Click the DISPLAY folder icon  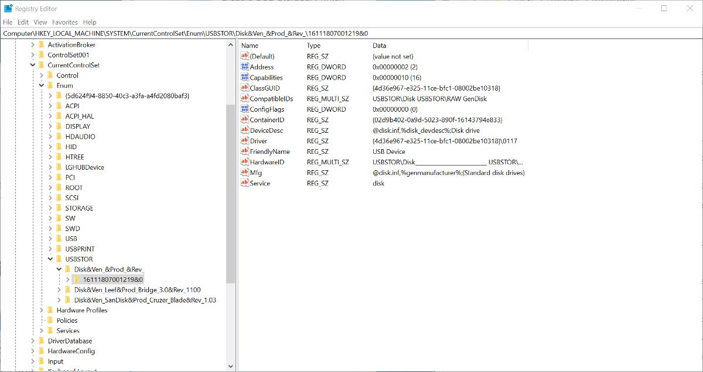[59, 126]
